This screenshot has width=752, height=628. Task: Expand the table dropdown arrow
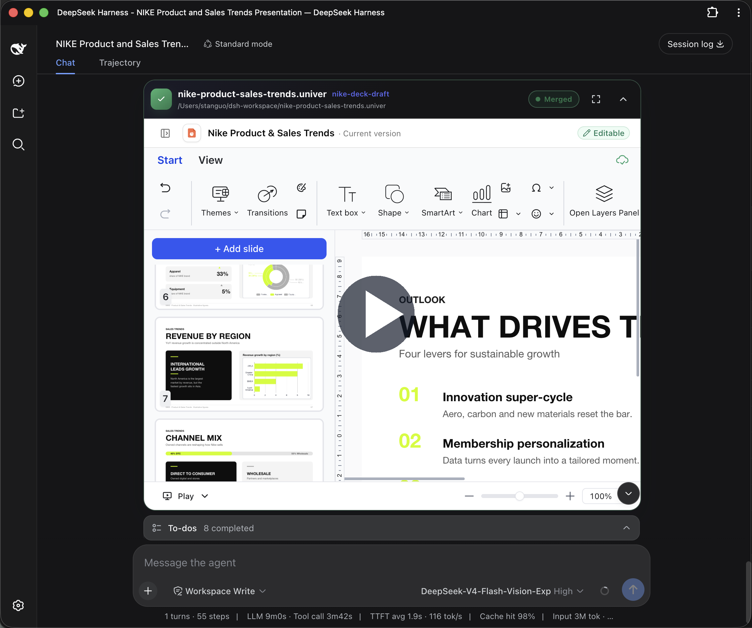[518, 214]
